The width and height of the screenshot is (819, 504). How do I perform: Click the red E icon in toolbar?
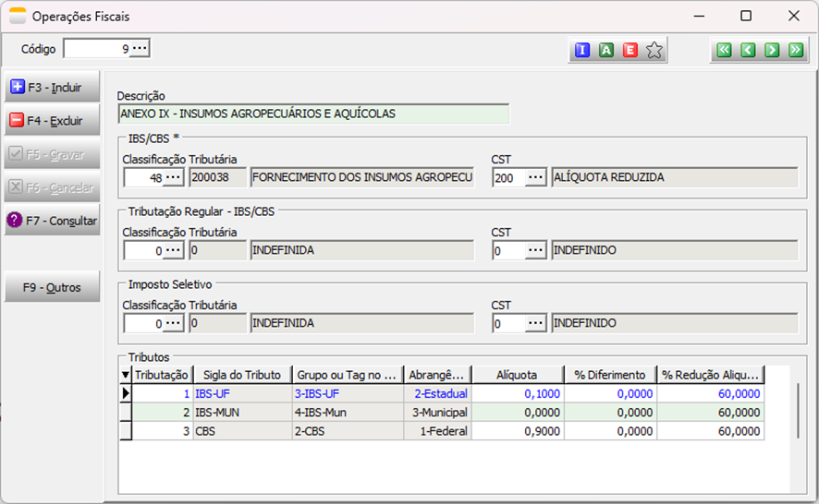[630, 50]
